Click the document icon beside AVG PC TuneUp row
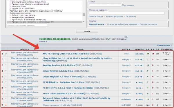The width and height of the screenshot is (174, 108). click(2, 54)
